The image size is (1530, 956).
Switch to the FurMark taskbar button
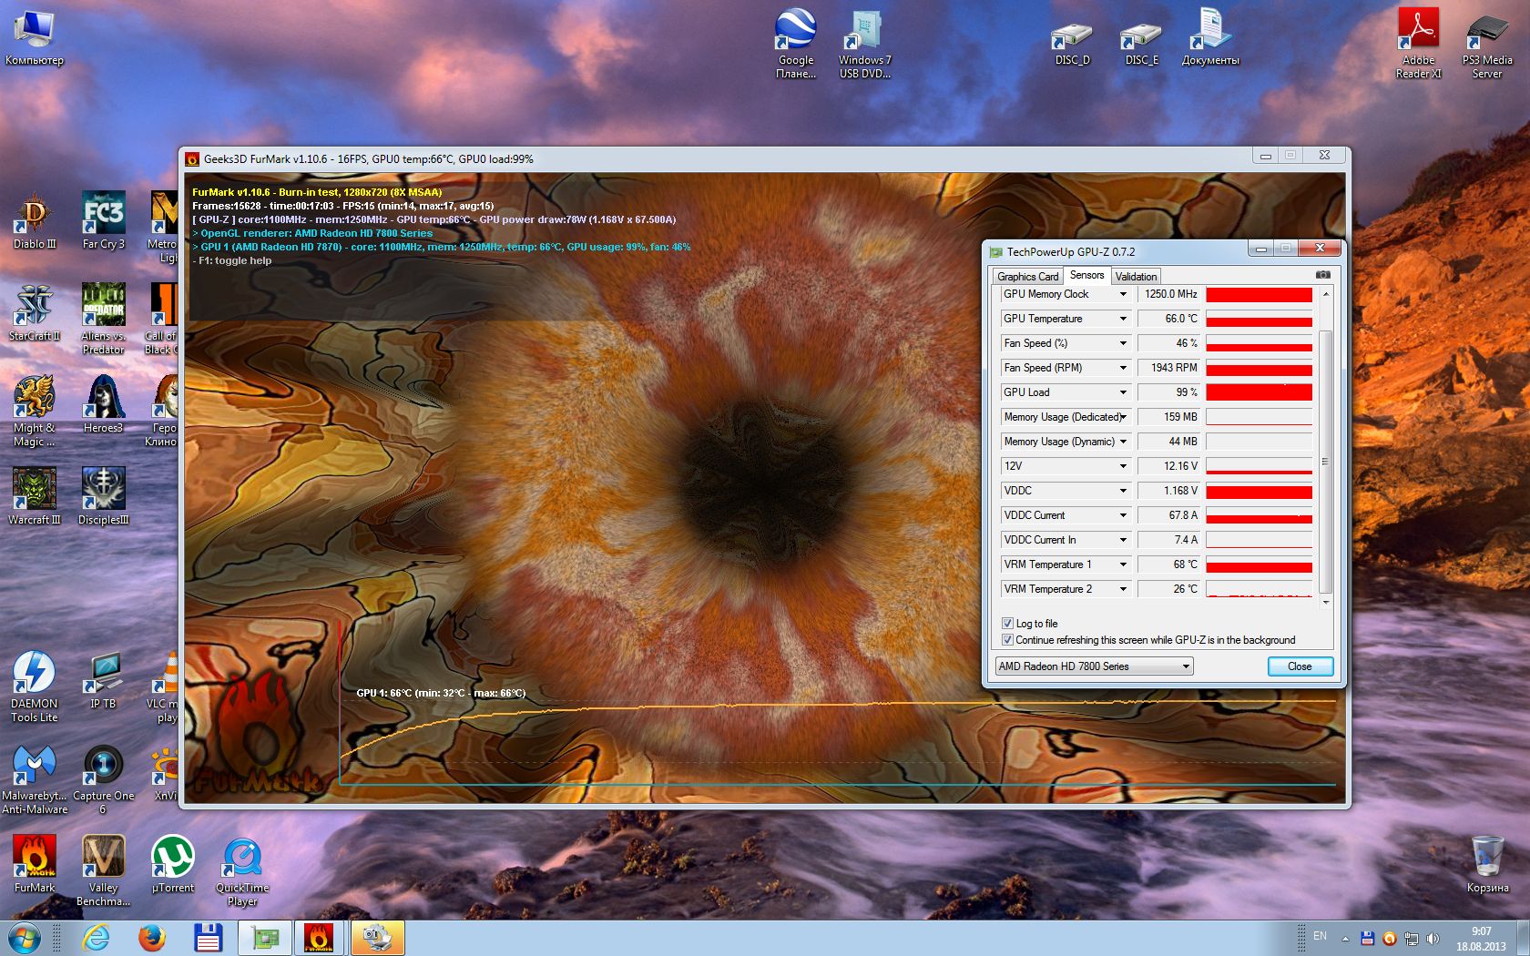pyautogui.click(x=320, y=938)
